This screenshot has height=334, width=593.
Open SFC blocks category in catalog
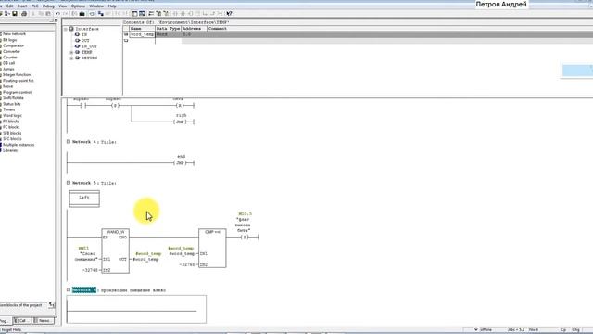coord(12,139)
